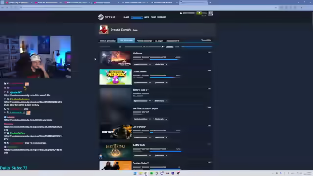Click the Steam logo in the header
Viewport: 313px width, 176px height.
click(x=107, y=17)
